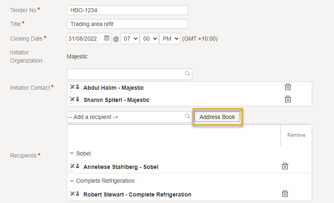
Task: Click search icon in Add a recipient field
Action: pos(187,117)
